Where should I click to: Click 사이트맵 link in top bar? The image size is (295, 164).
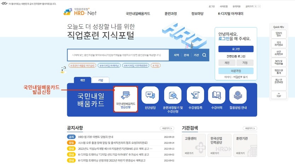[224, 6]
